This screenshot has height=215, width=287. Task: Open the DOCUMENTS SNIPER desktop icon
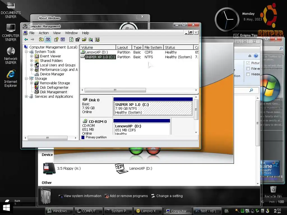coord(11,10)
